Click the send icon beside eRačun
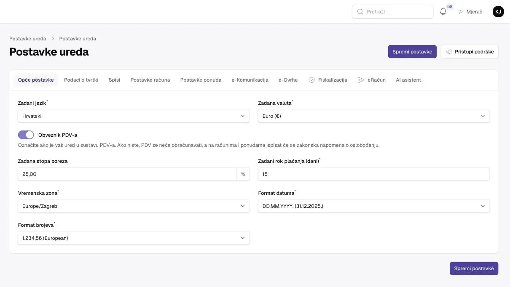Screen dimensions: 510x287 point(361,80)
